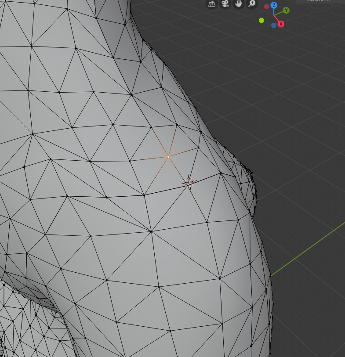This screenshot has width=345, height=357.
Task: Click the green Y axis gizmo circle
Action: coord(287,10)
